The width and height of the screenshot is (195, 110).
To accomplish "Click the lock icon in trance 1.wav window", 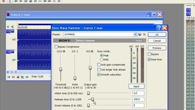I will click(8, 27).
